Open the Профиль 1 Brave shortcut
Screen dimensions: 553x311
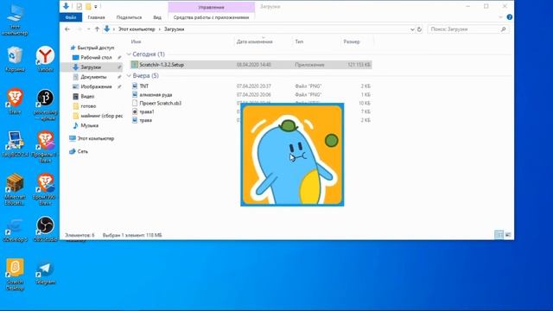pos(45,146)
